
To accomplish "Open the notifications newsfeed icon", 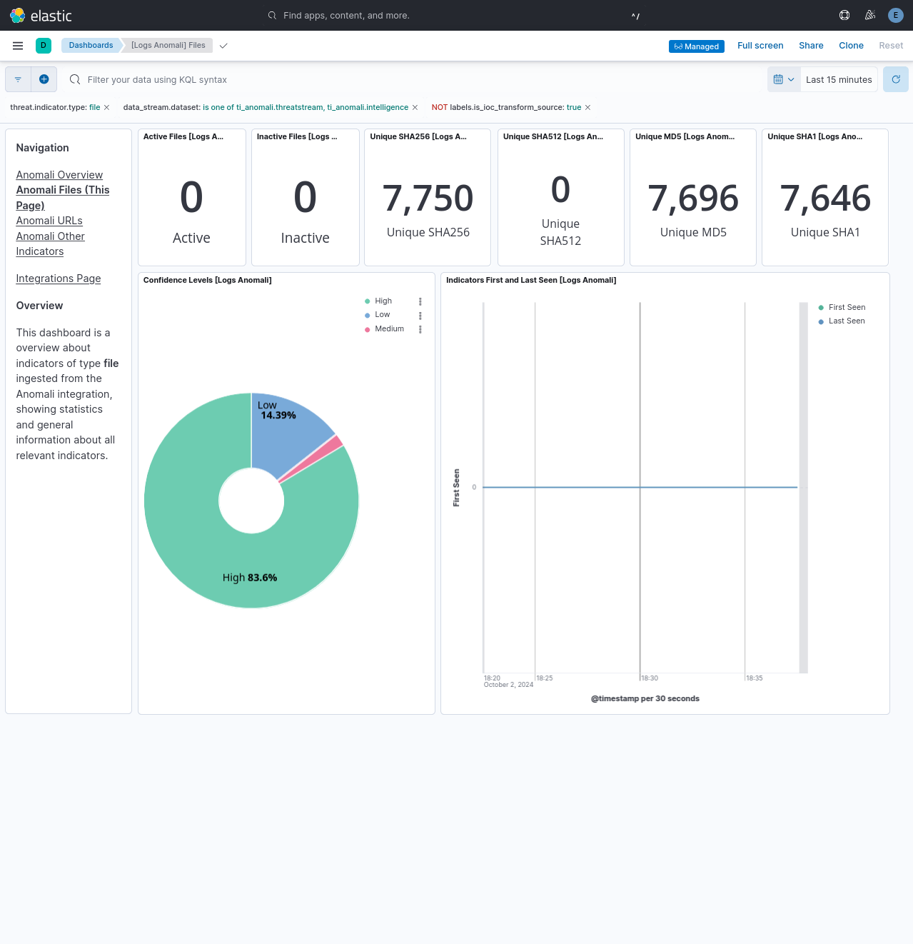I will click(869, 15).
